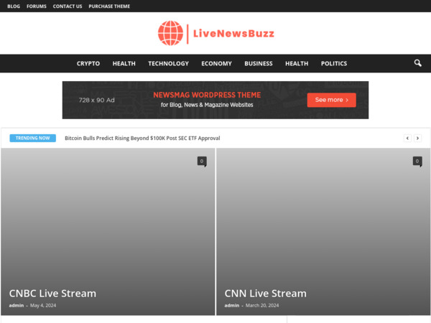
Task: Select the first Health menu item after Crypto
Action: [124, 63]
